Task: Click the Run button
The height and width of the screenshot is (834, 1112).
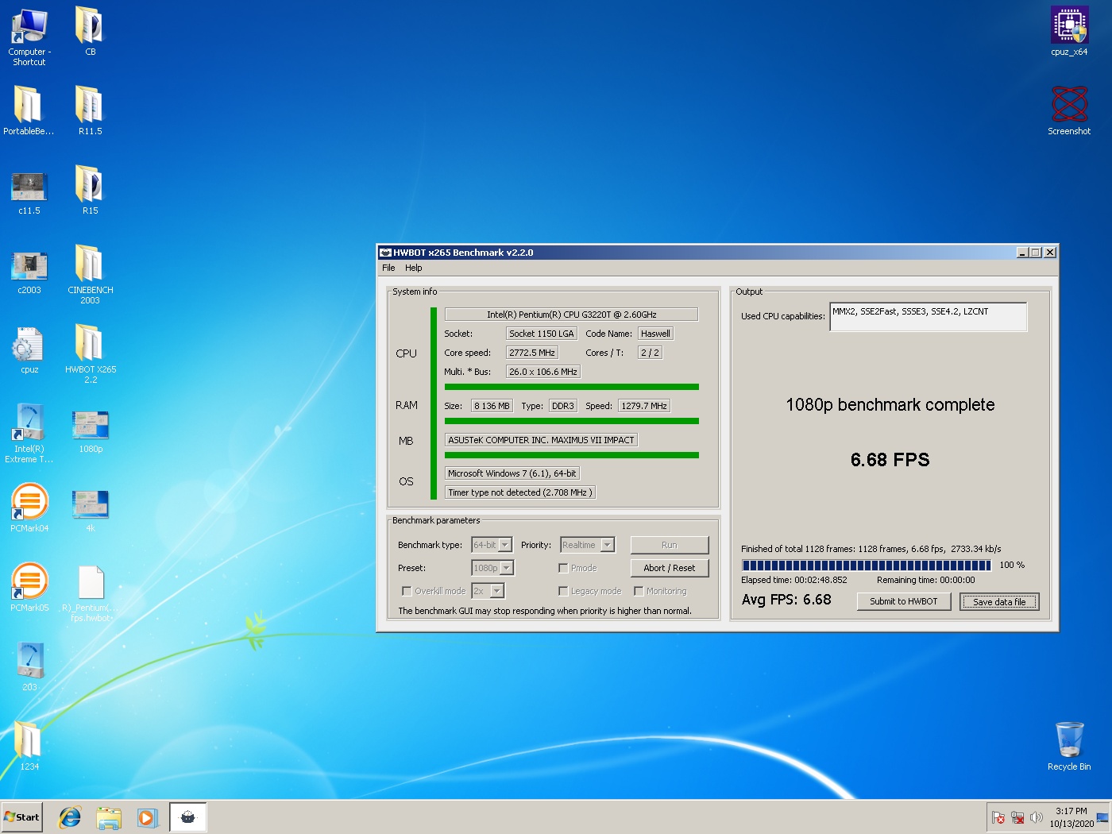Action: 670,545
